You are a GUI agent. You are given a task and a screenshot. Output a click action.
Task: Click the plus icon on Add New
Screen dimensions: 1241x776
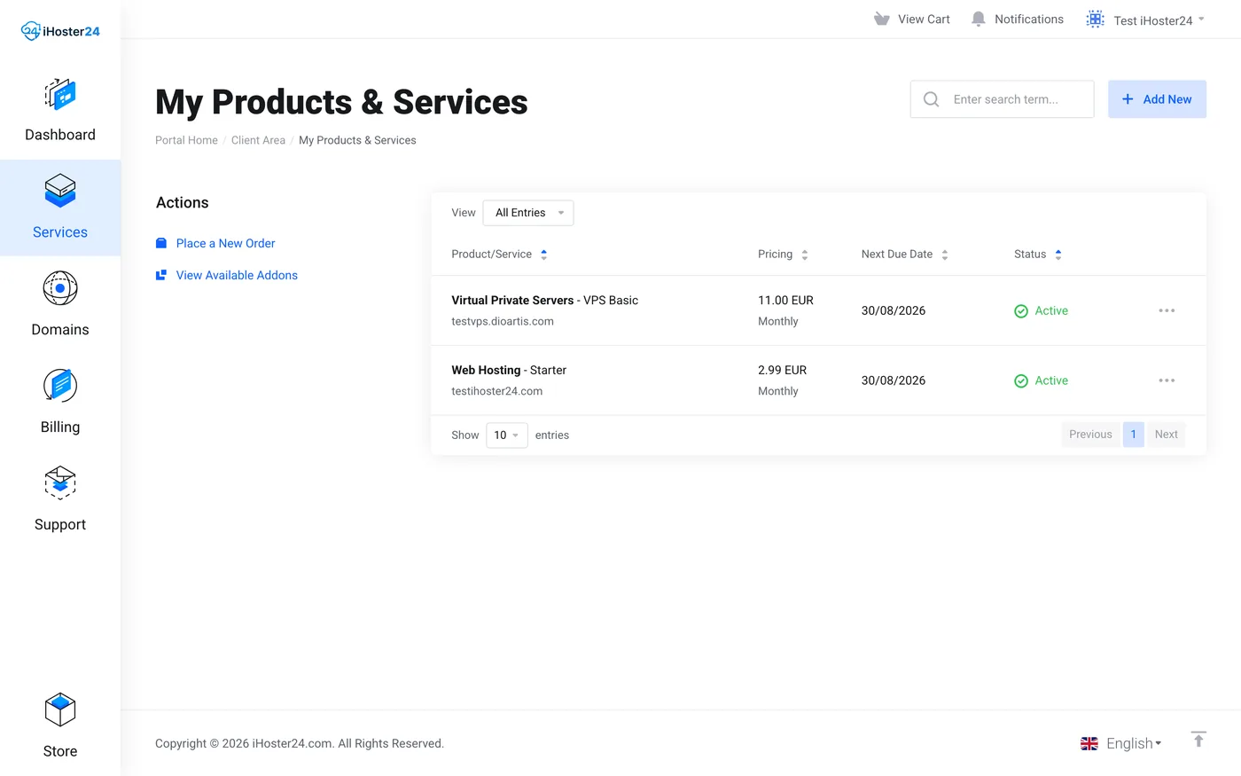[x=1128, y=99]
